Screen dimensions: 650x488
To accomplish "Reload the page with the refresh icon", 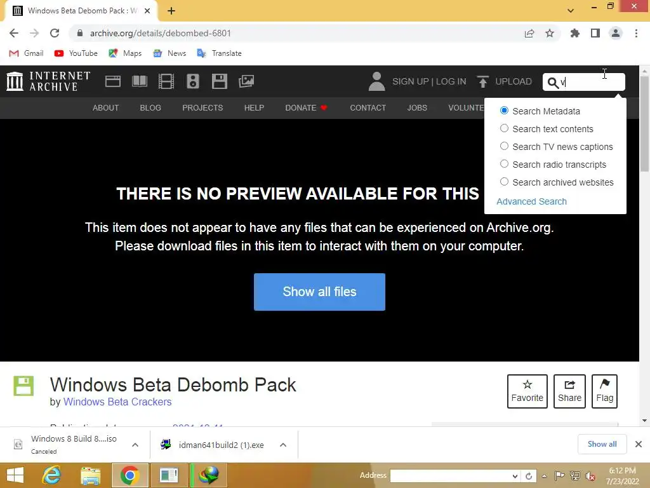I will click(x=55, y=33).
